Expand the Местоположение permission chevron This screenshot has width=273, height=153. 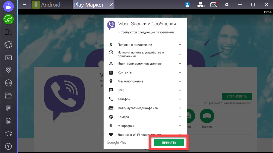point(180,81)
